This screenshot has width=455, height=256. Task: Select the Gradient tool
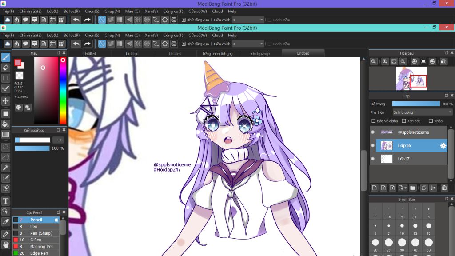(5, 134)
